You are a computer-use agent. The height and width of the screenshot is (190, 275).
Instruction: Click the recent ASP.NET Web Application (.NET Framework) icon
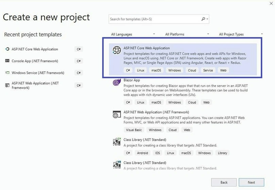pos(7,85)
